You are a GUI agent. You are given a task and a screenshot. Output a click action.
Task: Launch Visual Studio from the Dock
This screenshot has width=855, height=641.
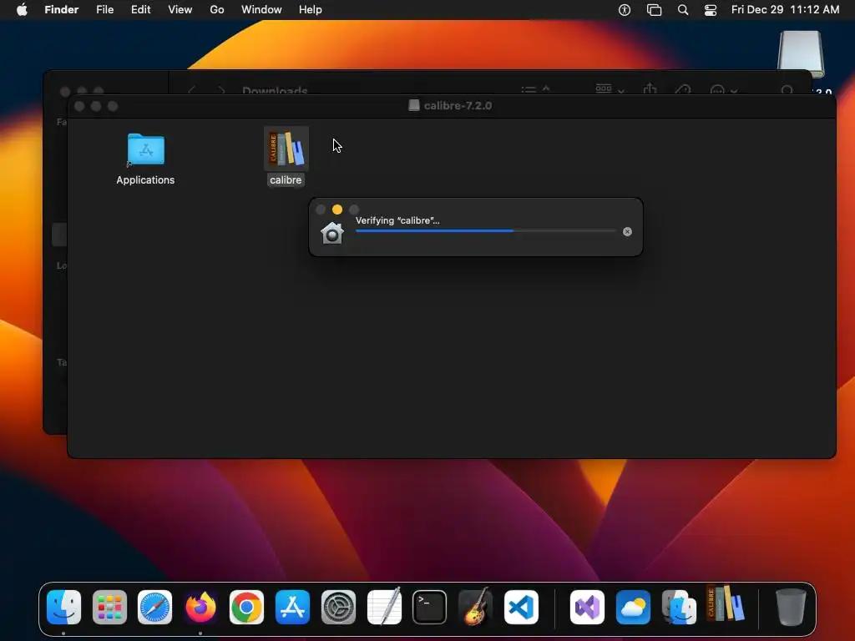tap(587, 607)
